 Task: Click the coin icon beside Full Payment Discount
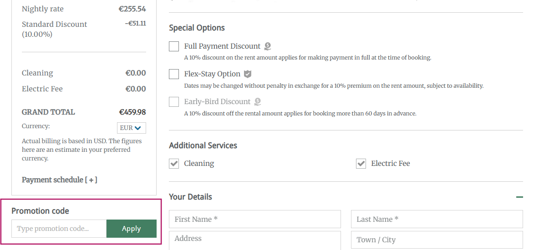pos(268,46)
